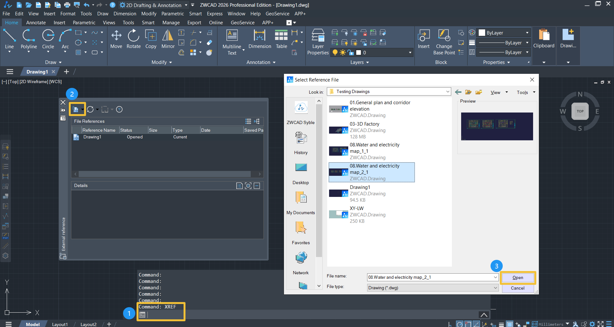Switch to Layout1 tab
614x327 pixels.
60,324
